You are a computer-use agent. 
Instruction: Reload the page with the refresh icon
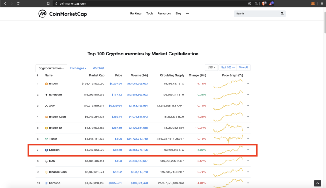tap(18, 4)
